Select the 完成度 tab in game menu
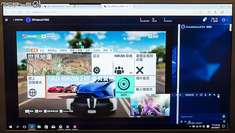The width and height of the screenshot is (235, 133). tap(97, 51)
